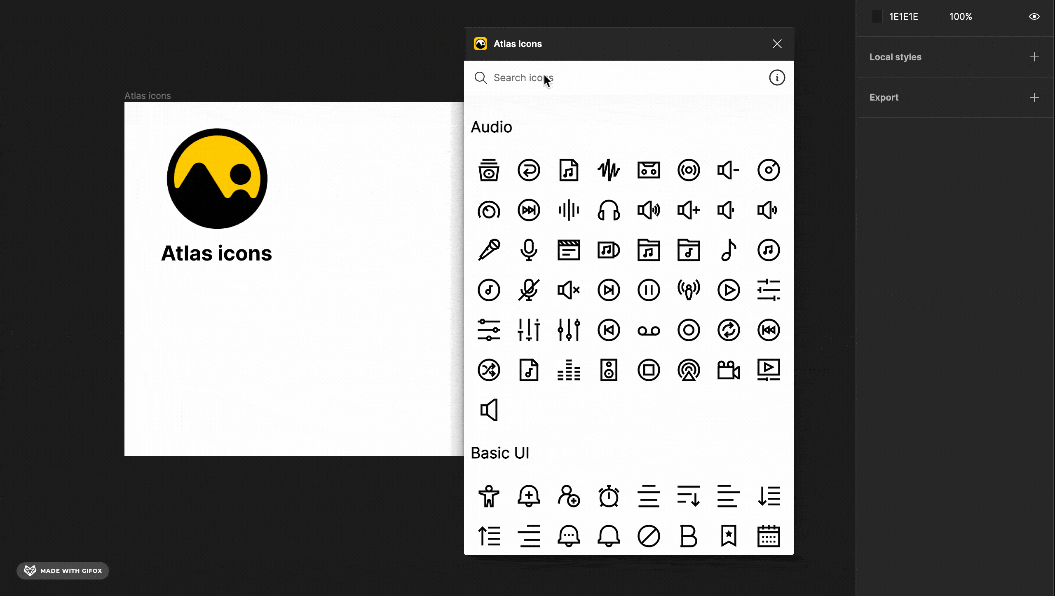The width and height of the screenshot is (1055, 596).
Task: Insert the pause circle icon
Action: 649,290
